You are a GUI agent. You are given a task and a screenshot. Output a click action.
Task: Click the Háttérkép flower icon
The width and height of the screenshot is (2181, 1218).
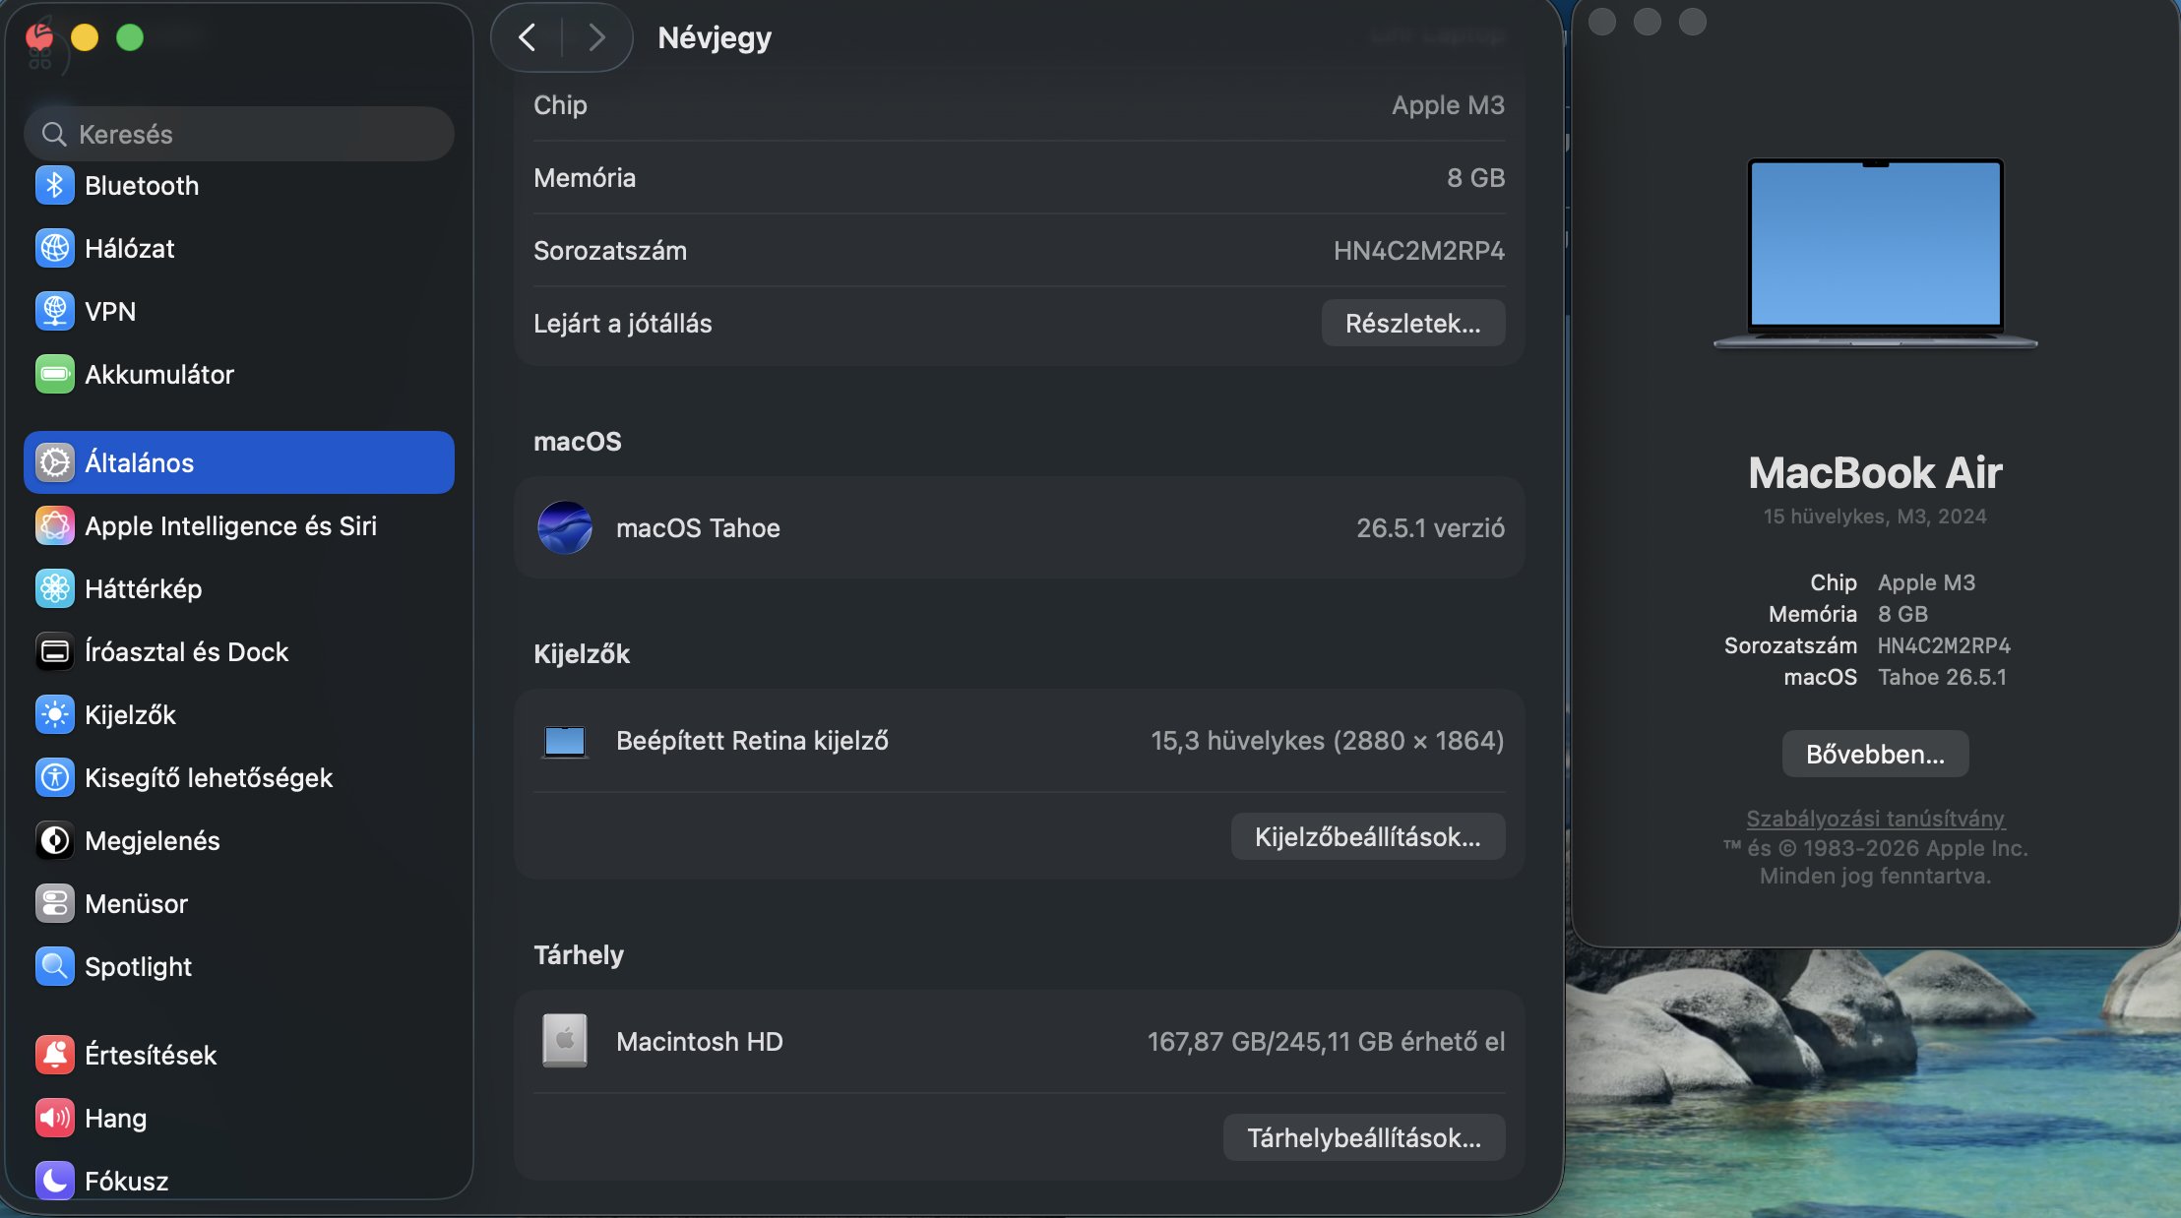point(55,588)
